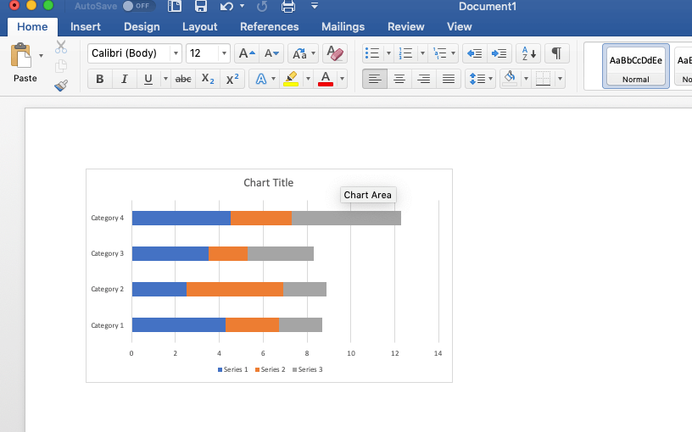
Task: Switch to the Insert tab
Action: 86,26
